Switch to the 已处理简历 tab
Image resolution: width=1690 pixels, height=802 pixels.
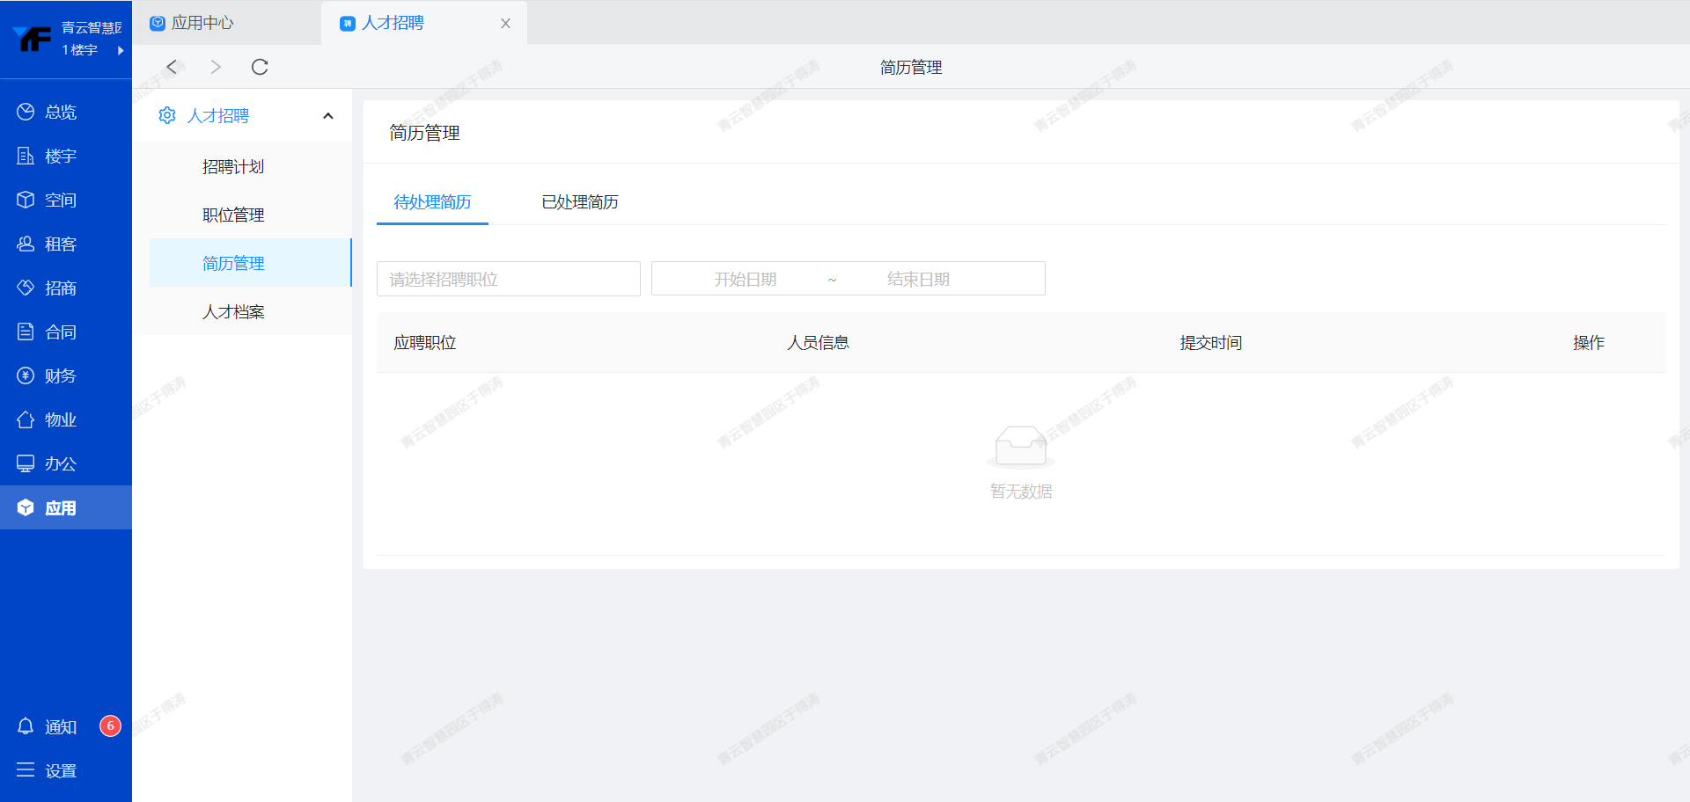(x=579, y=202)
